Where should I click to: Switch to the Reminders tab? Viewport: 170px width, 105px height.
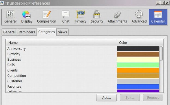pos(27,32)
